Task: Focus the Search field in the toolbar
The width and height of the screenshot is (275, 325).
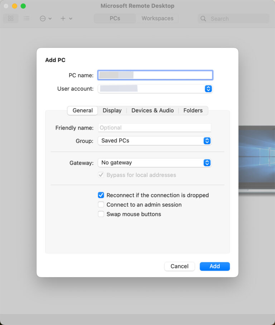Action: click(x=233, y=19)
